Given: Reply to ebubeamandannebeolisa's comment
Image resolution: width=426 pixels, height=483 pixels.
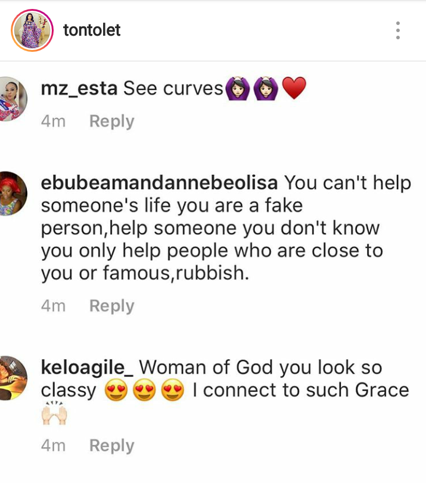Looking at the screenshot, I should click(111, 306).
